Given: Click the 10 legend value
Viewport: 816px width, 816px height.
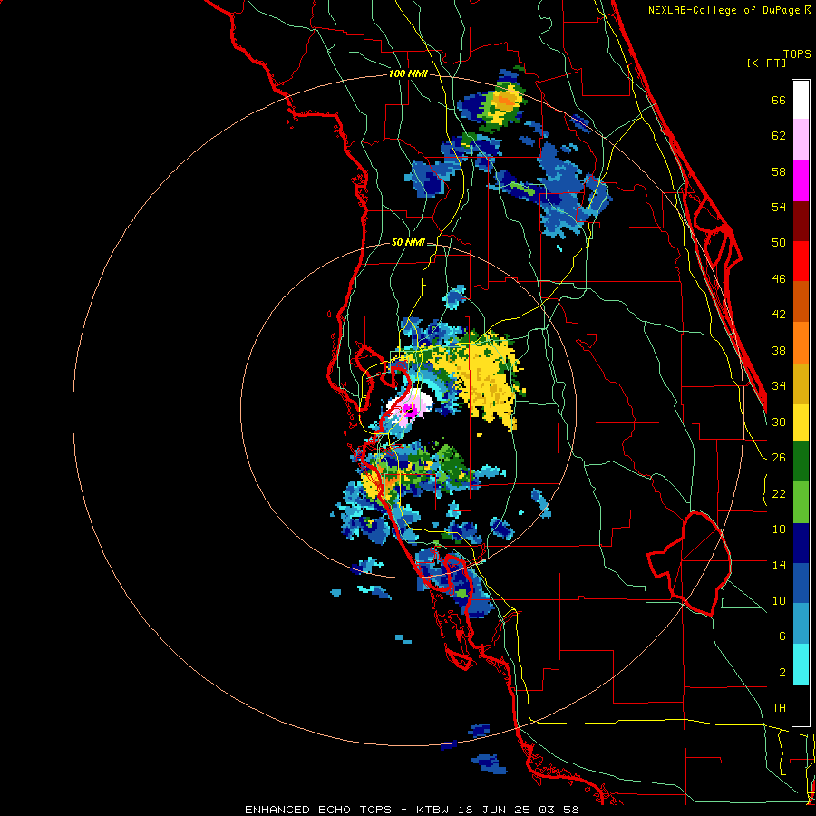Looking at the screenshot, I should click(x=779, y=600).
